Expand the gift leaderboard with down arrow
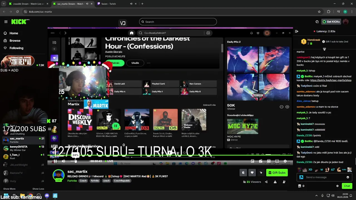Viewport: 356px width, 200px height. coord(324,49)
